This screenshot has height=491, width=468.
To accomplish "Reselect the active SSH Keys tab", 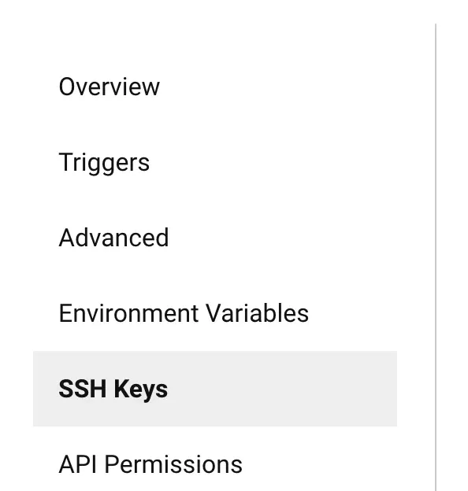I will tap(215, 389).
